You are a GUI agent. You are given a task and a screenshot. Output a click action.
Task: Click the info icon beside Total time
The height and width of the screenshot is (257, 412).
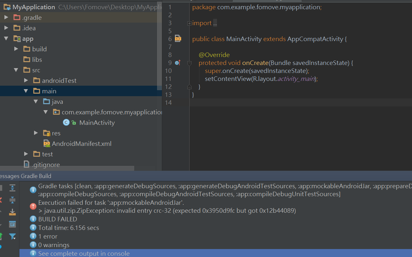[33, 228]
